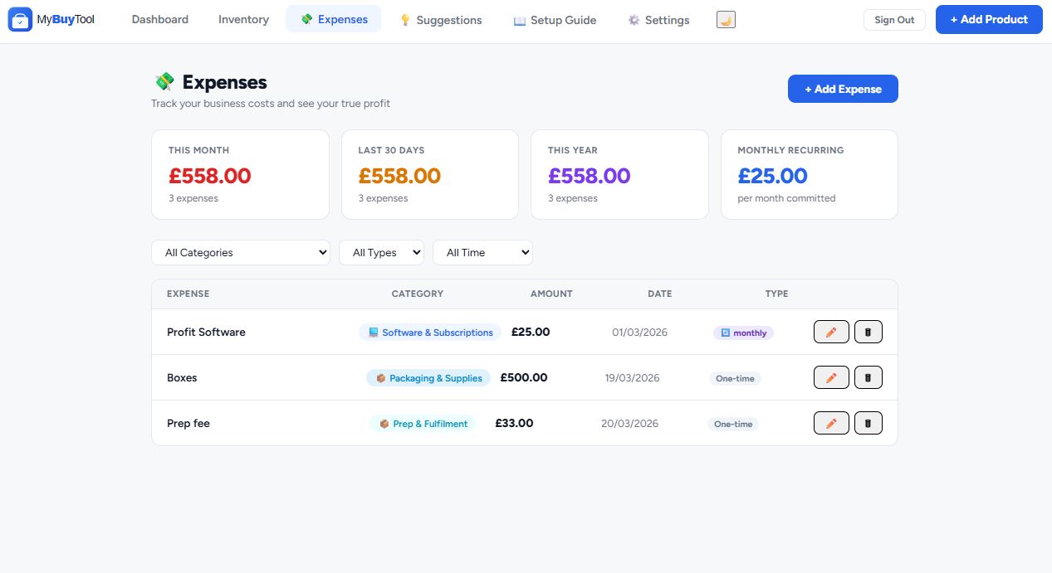Delete the Boxes expense via trash icon
1052x573 pixels.
(869, 377)
